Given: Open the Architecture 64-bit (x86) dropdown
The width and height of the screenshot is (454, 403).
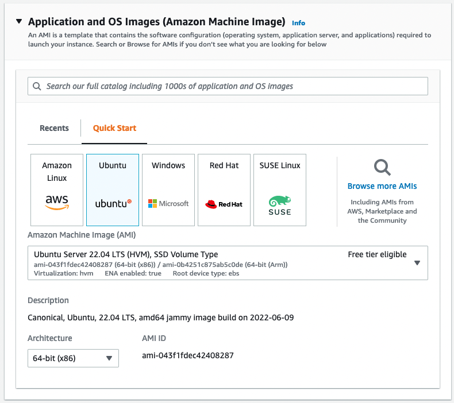Looking at the screenshot, I should click(73, 358).
